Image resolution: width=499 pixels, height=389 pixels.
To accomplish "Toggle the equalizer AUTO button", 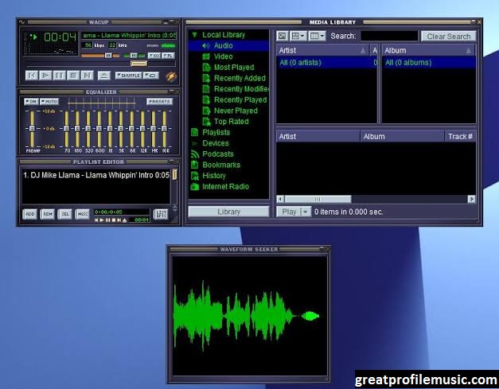I will pyautogui.click(x=49, y=102).
